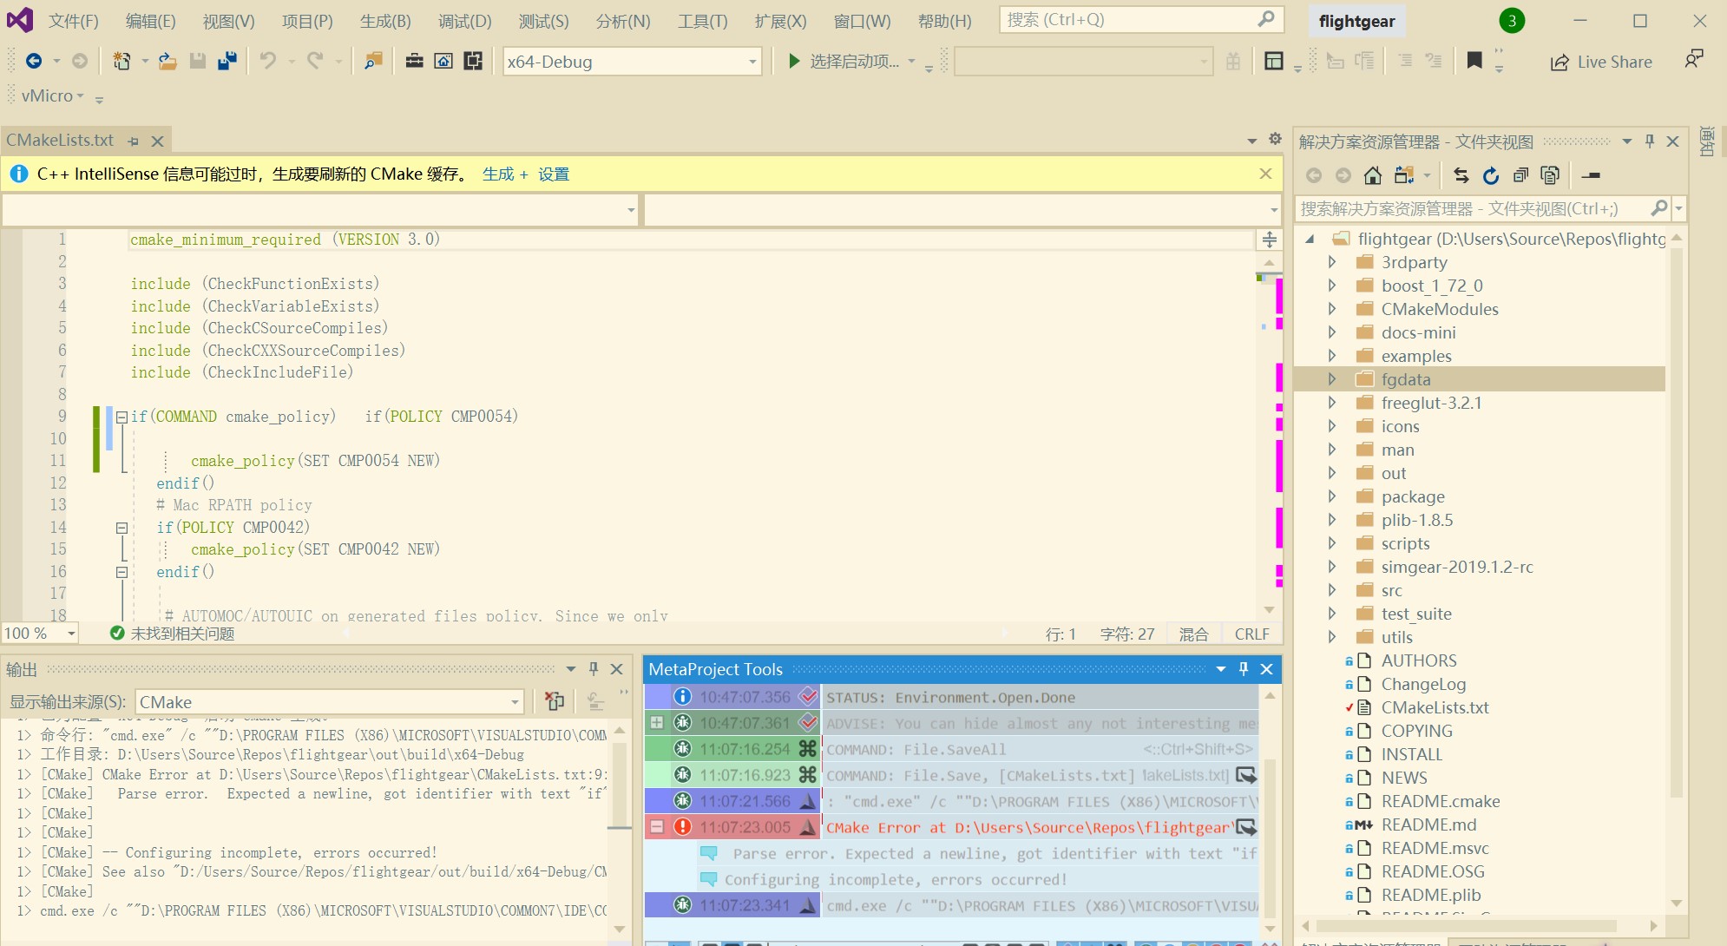1727x946 pixels.
Task: Expand the boost_1_72_0 folder
Action: (x=1332, y=286)
